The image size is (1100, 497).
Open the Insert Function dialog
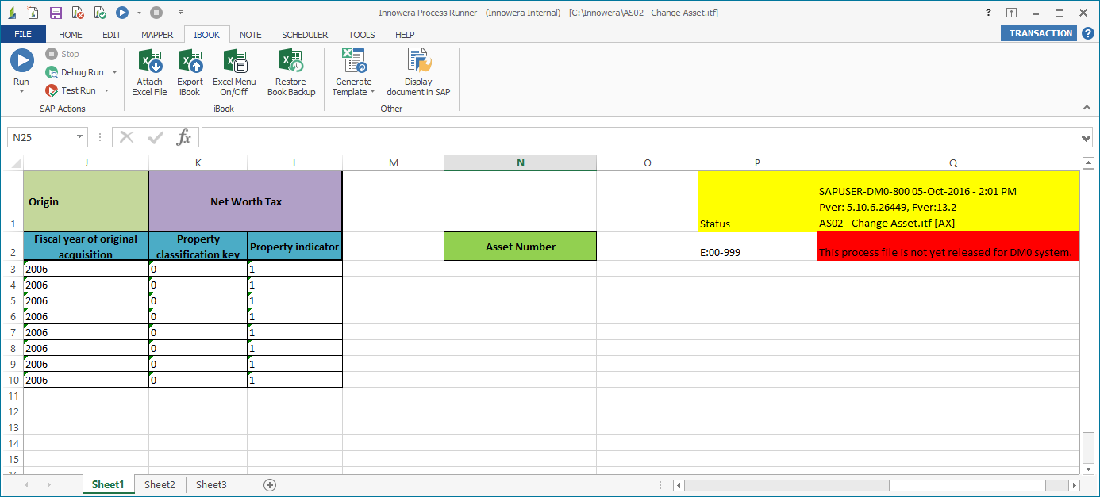pos(184,136)
